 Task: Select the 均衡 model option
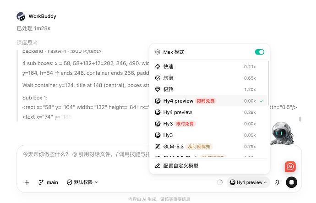pyautogui.click(x=209, y=78)
